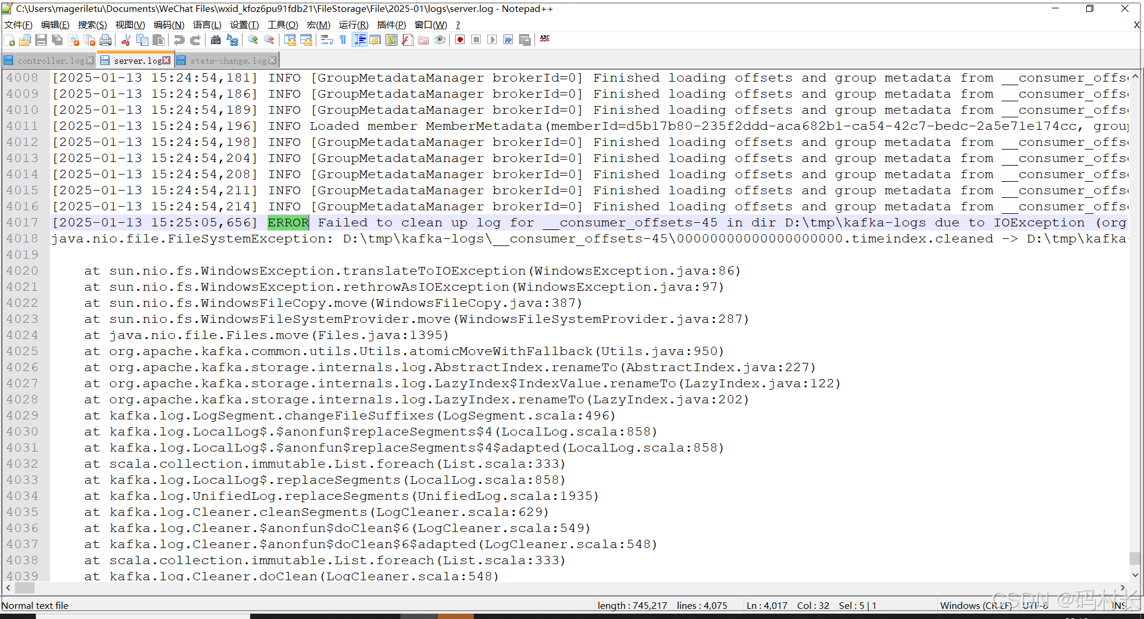Click the Redo arrow icon
1144x619 pixels.
(x=195, y=40)
